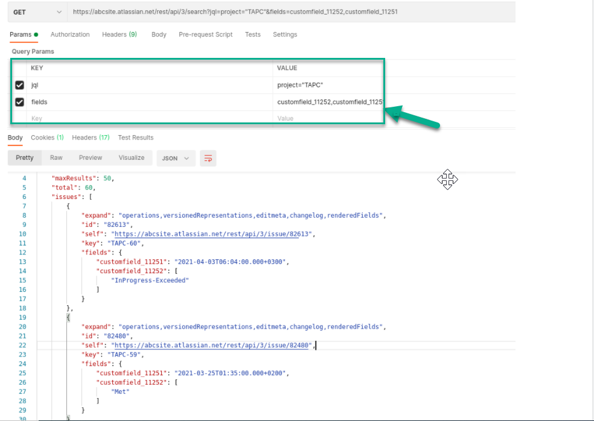
Task: Toggle the wrap lines icon in response toolbar
Action: click(x=208, y=158)
